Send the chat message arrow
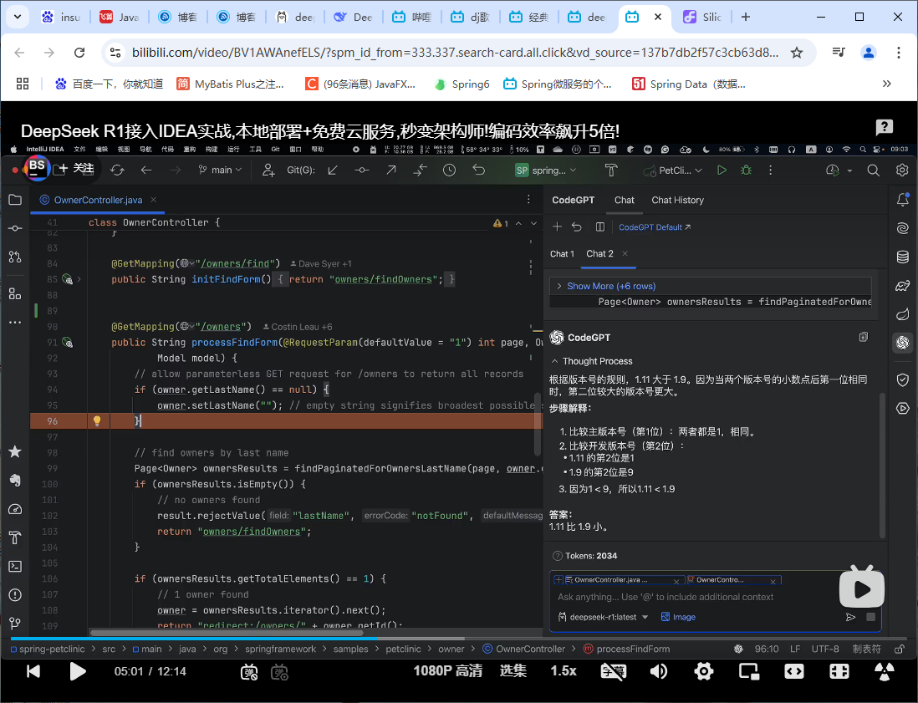Image resolution: width=918 pixels, height=703 pixels. [x=850, y=617]
